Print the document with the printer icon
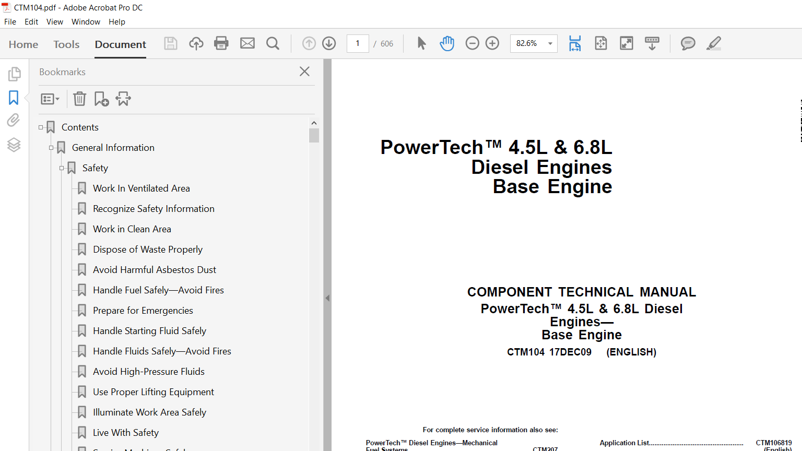Image resolution: width=802 pixels, height=451 pixels. coord(221,43)
